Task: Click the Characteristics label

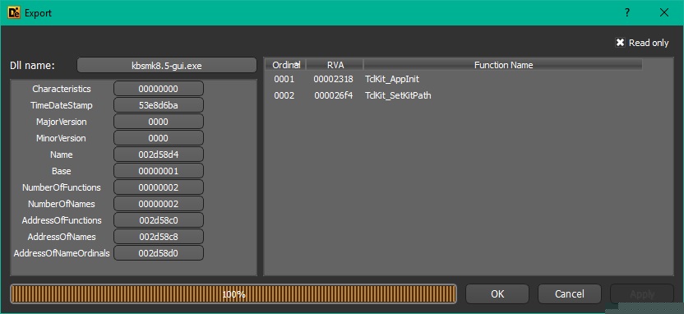Action: [x=62, y=89]
